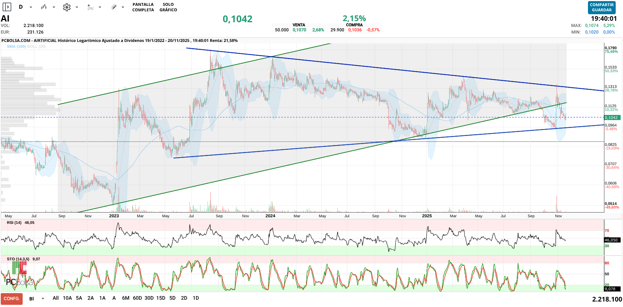Select the pencil drawing tools icon
Viewport: 623px width, 307px height.
coord(114,7)
